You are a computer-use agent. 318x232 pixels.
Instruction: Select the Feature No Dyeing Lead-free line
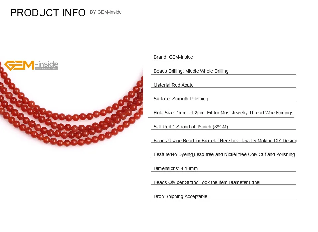pyautogui.click(x=224, y=154)
